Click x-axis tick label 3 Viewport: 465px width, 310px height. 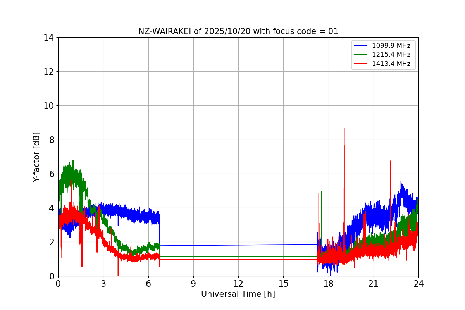[103, 284]
